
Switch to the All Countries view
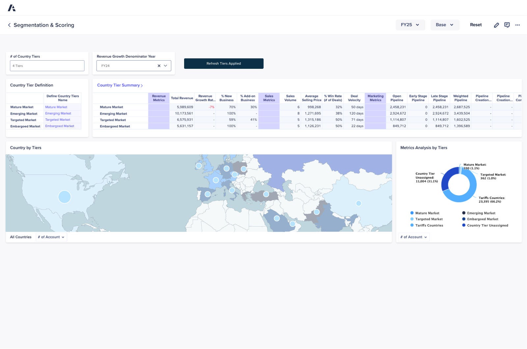[20, 237]
